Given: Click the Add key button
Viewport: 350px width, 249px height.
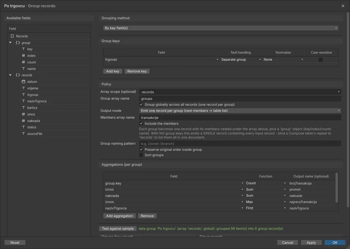Looking at the screenshot, I should coord(113,71).
